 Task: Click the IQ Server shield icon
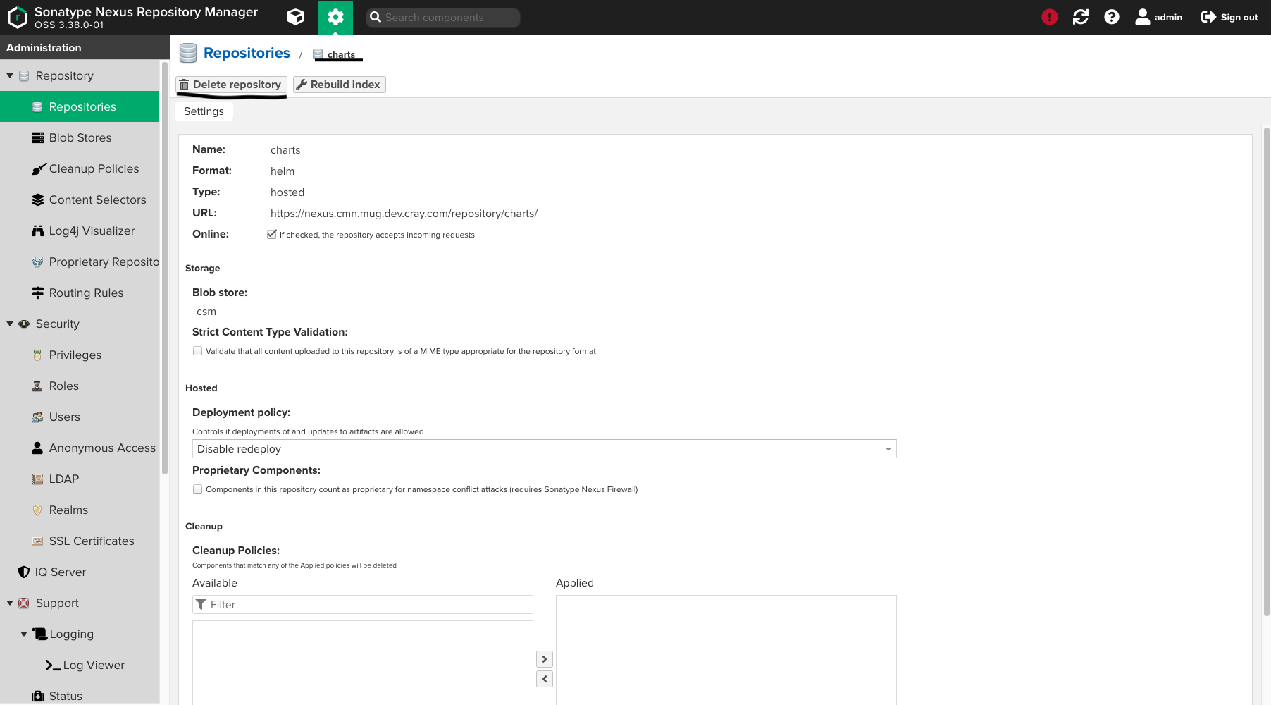pos(24,572)
